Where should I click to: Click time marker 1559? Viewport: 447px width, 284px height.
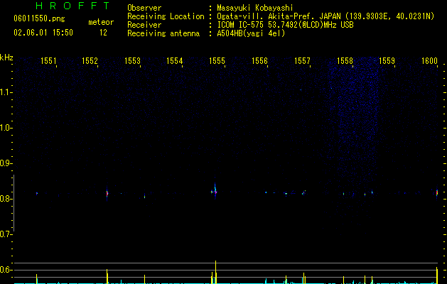[387, 60]
